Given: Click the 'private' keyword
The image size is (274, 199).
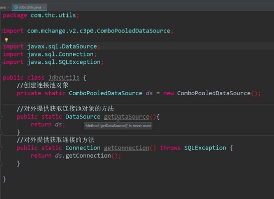Looking at the screenshot, I should coord(29,93).
